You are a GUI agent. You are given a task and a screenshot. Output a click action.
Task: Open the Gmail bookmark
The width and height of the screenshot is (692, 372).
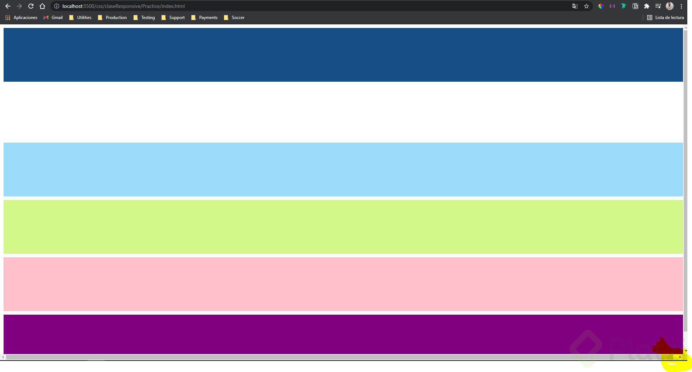tap(53, 18)
